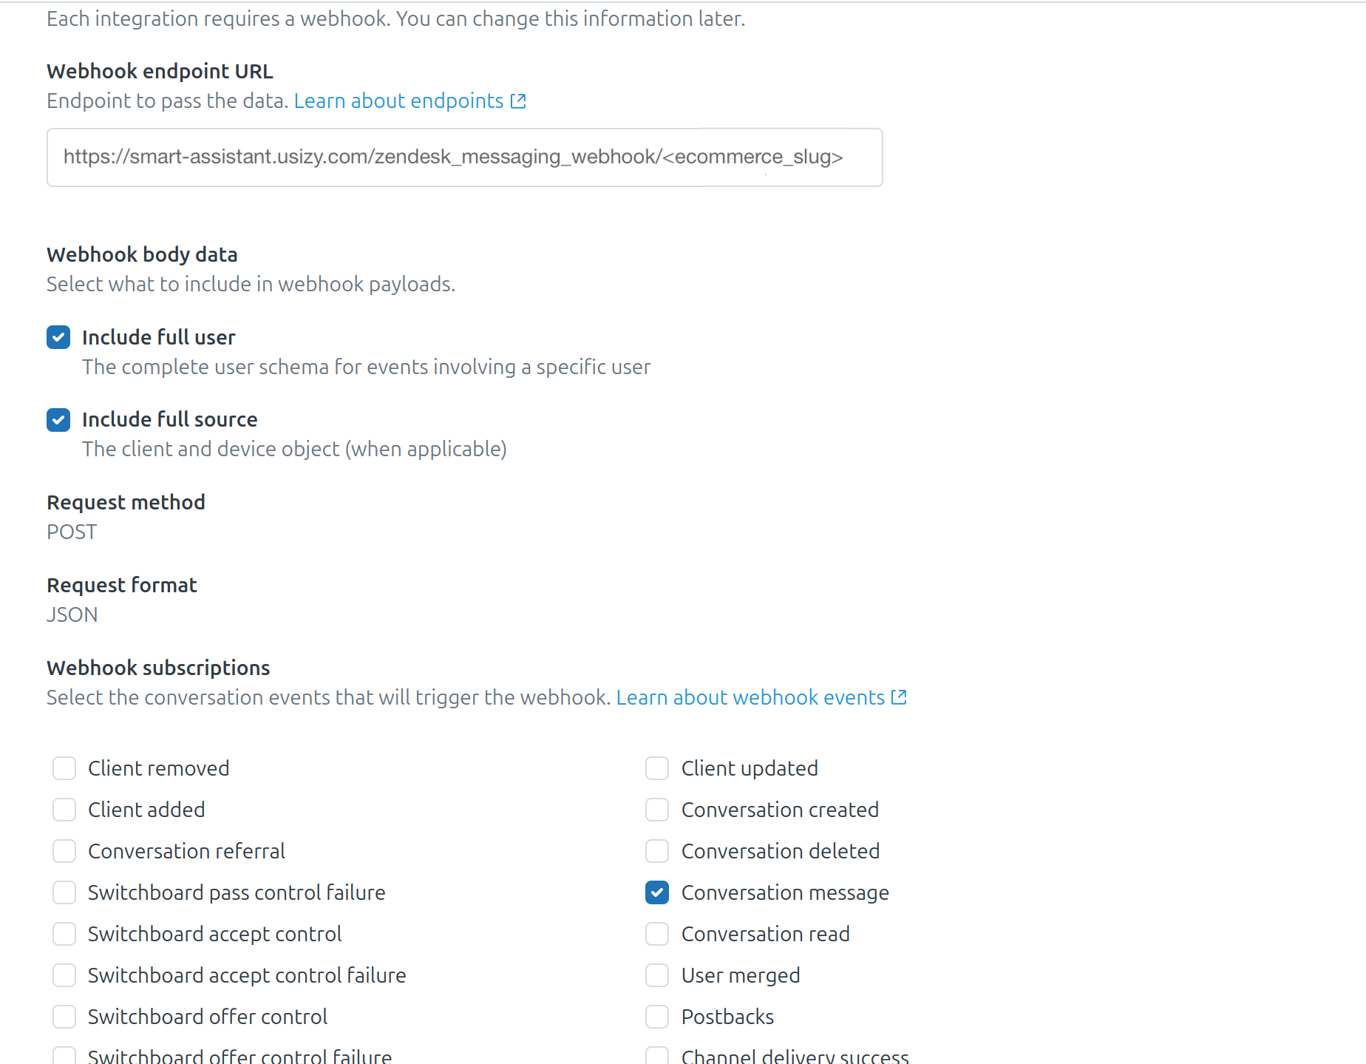Enable Switchboard pass control failure
Screen dimensions: 1366x1064
(x=64, y=892)
